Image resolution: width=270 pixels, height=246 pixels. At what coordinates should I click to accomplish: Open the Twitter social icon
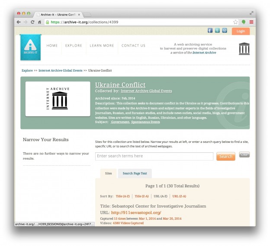coord(217,31)
